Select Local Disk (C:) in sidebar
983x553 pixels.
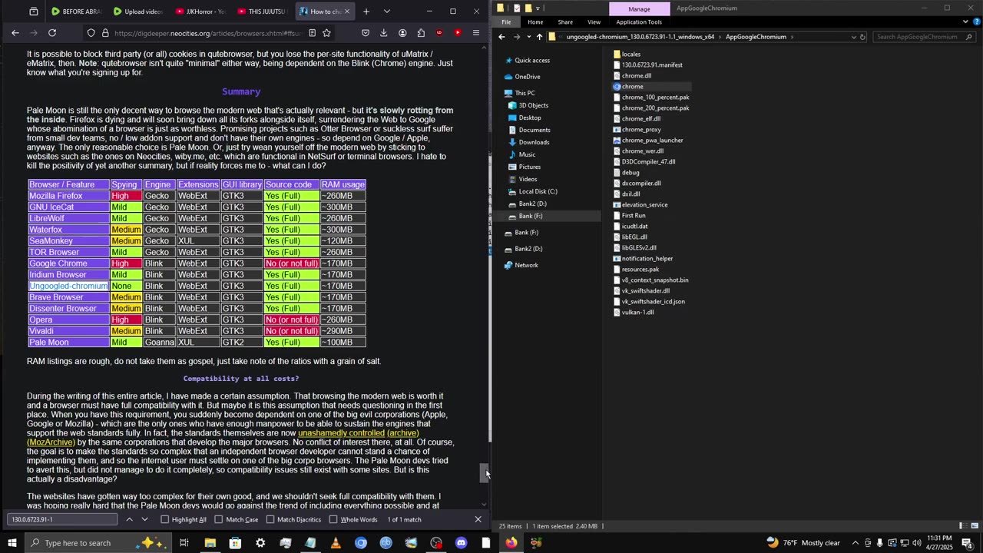tap(538, 191)
